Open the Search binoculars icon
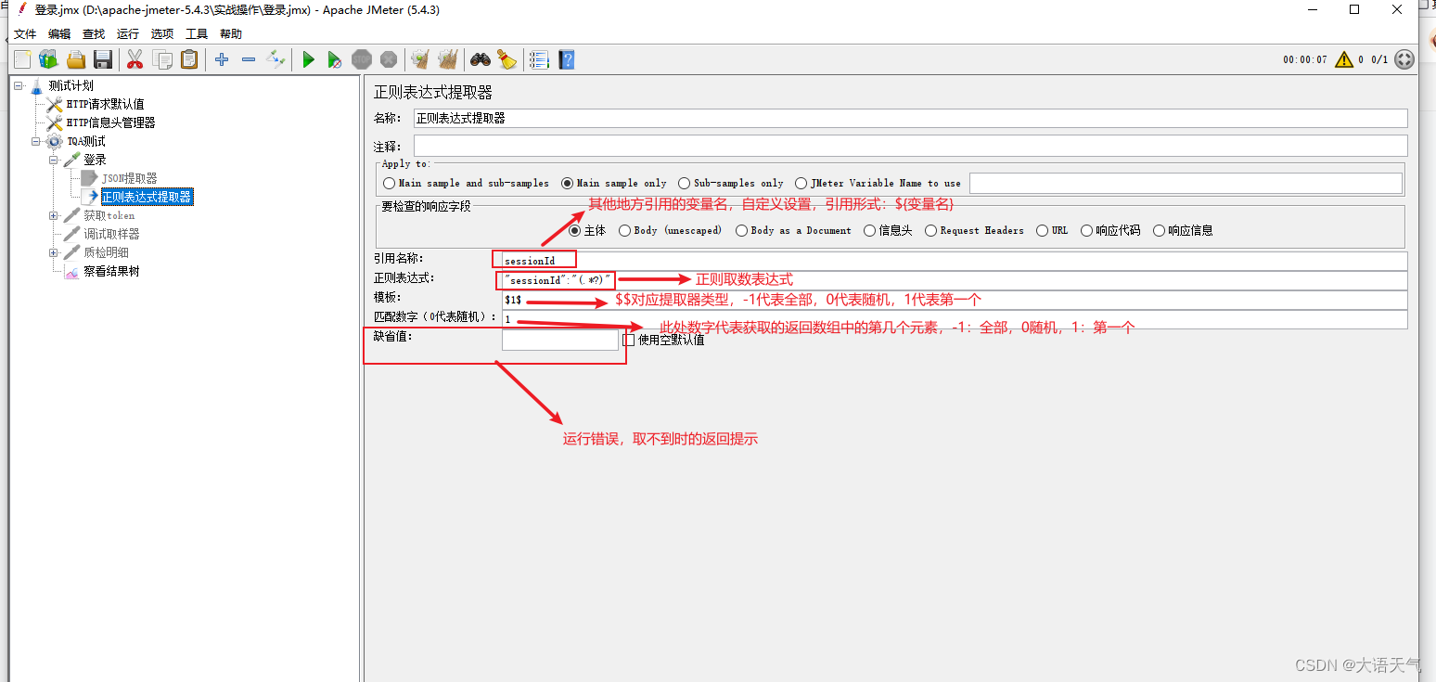Viewport: 1436px width, 682px height. [x=480, y=59]
